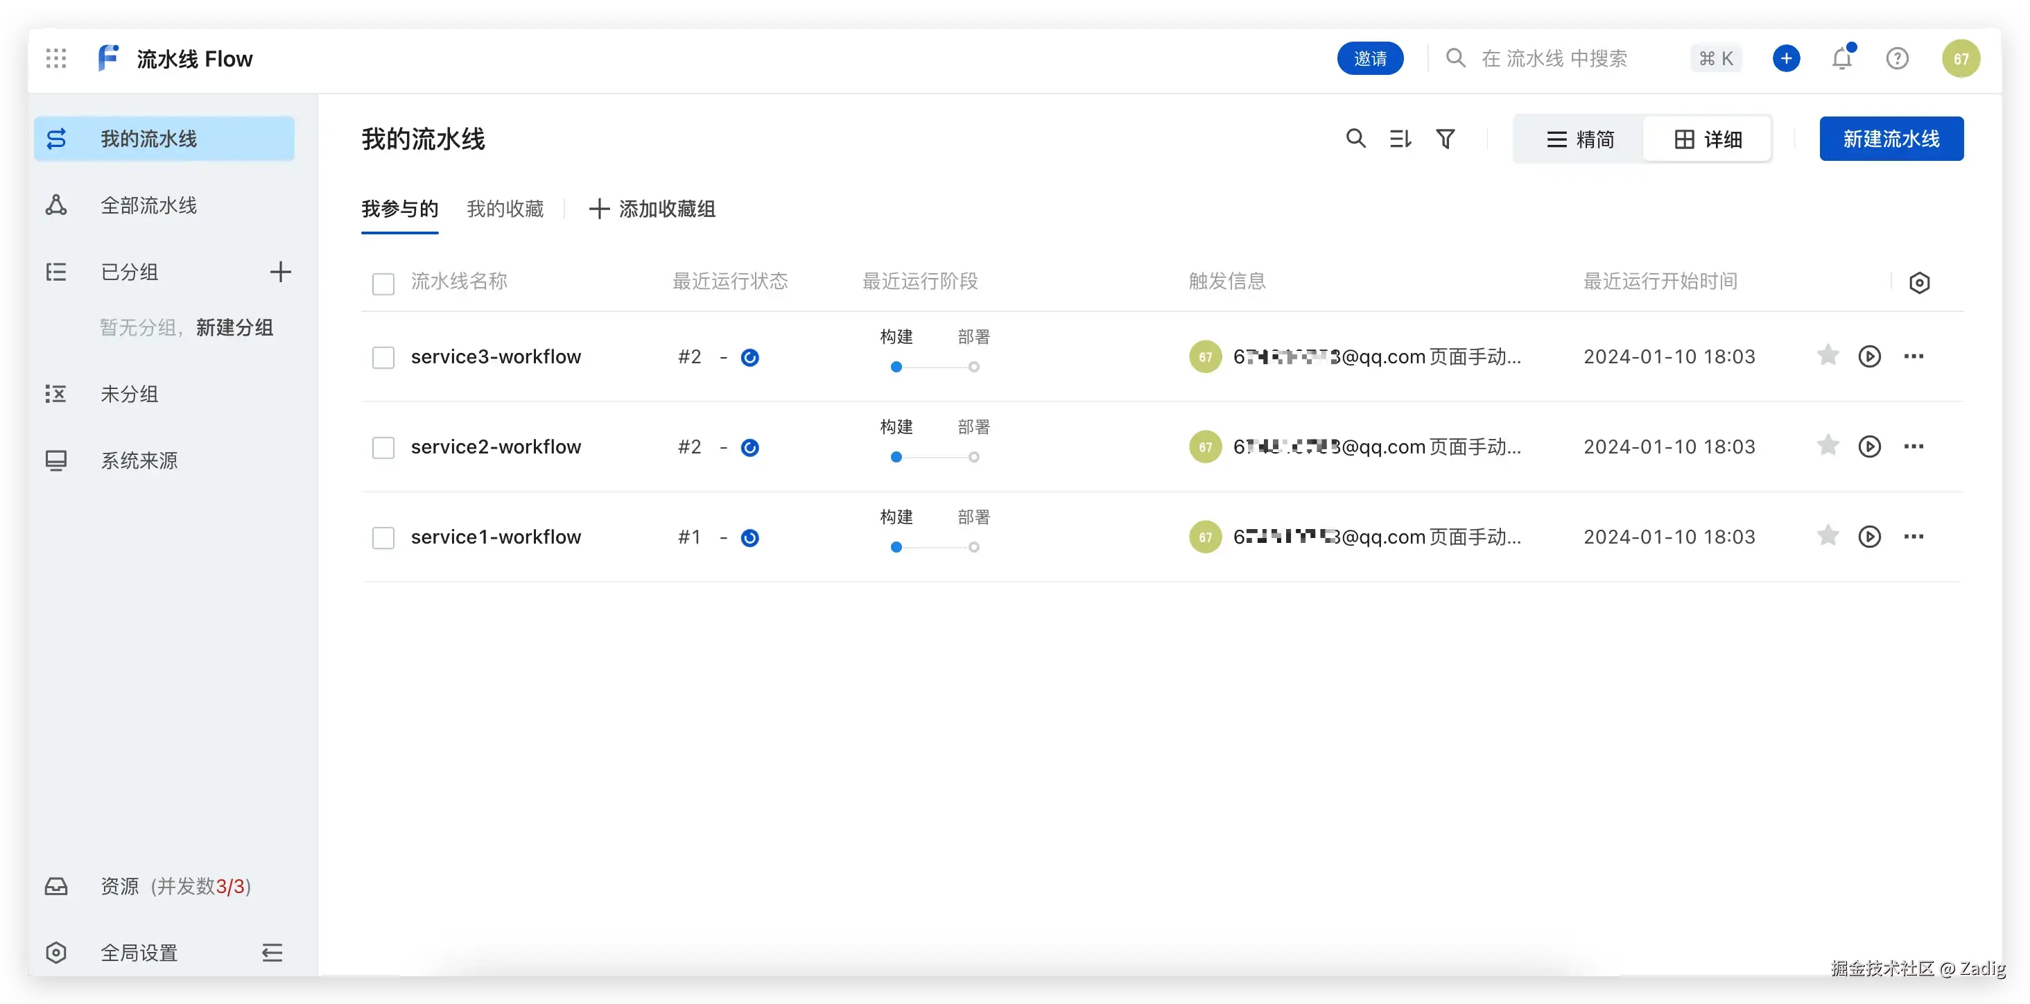2030x1004 pixels.
Task: Open table column settings icon
Action: pos(1919,282)
